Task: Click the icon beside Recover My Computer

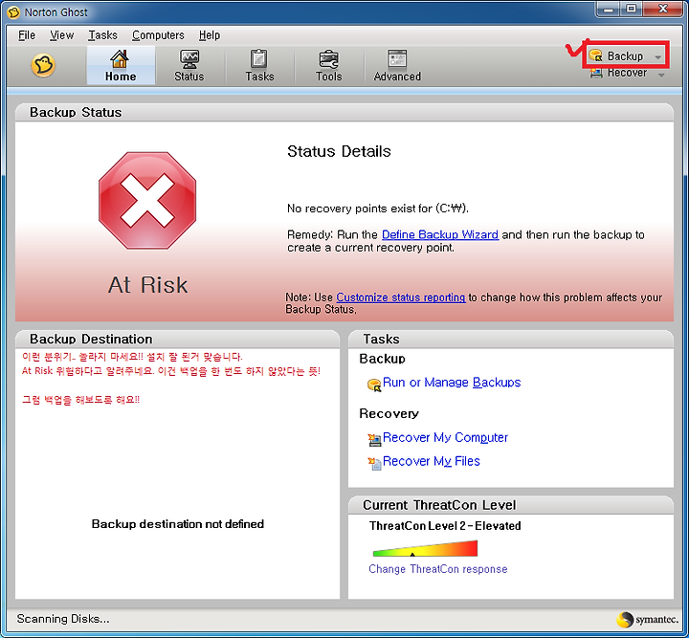Action: pyautogui.click(x=374, y=440)
